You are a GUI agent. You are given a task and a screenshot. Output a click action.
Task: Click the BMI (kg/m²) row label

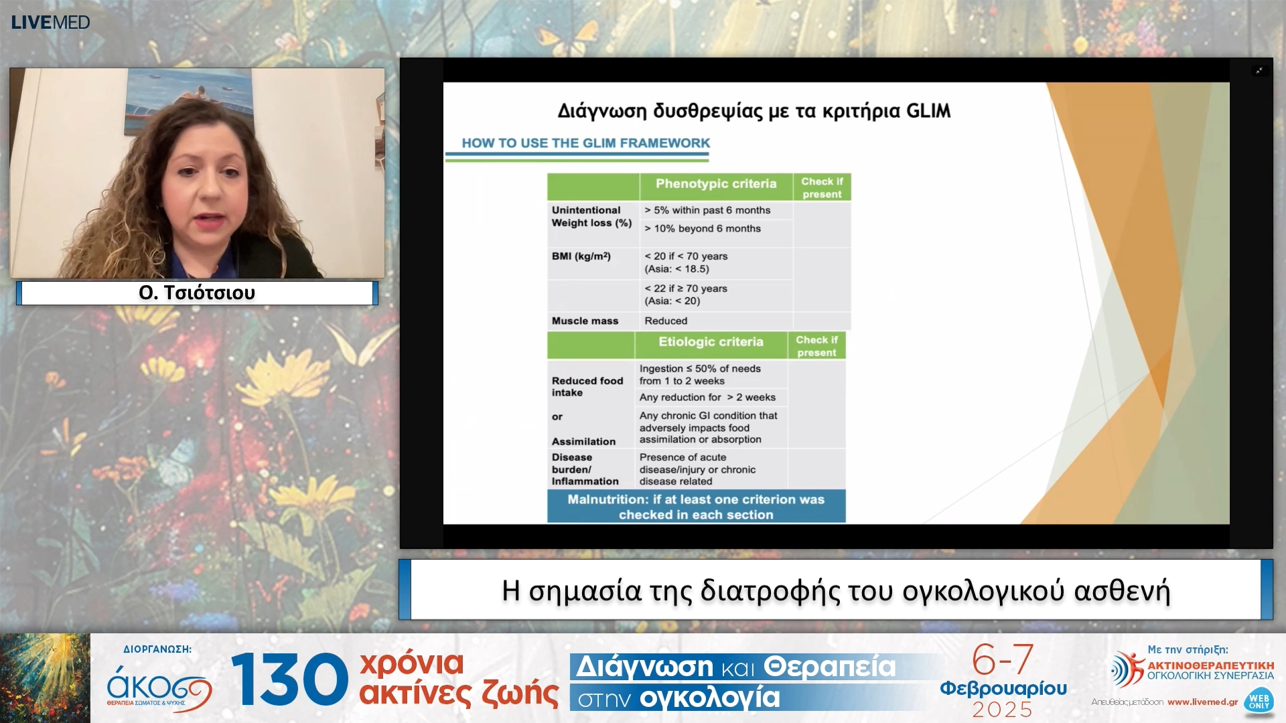point(581,256)
